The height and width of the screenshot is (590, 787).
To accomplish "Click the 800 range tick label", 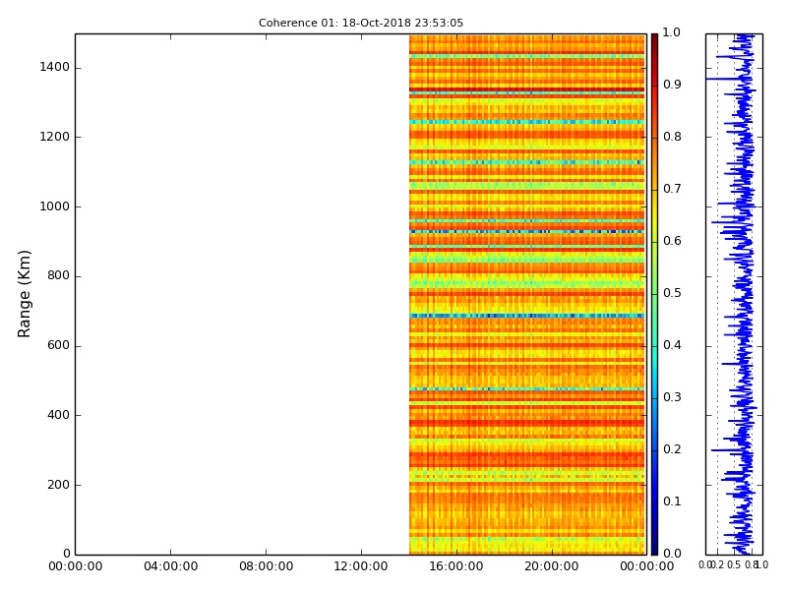I will [x=58, y=275].
